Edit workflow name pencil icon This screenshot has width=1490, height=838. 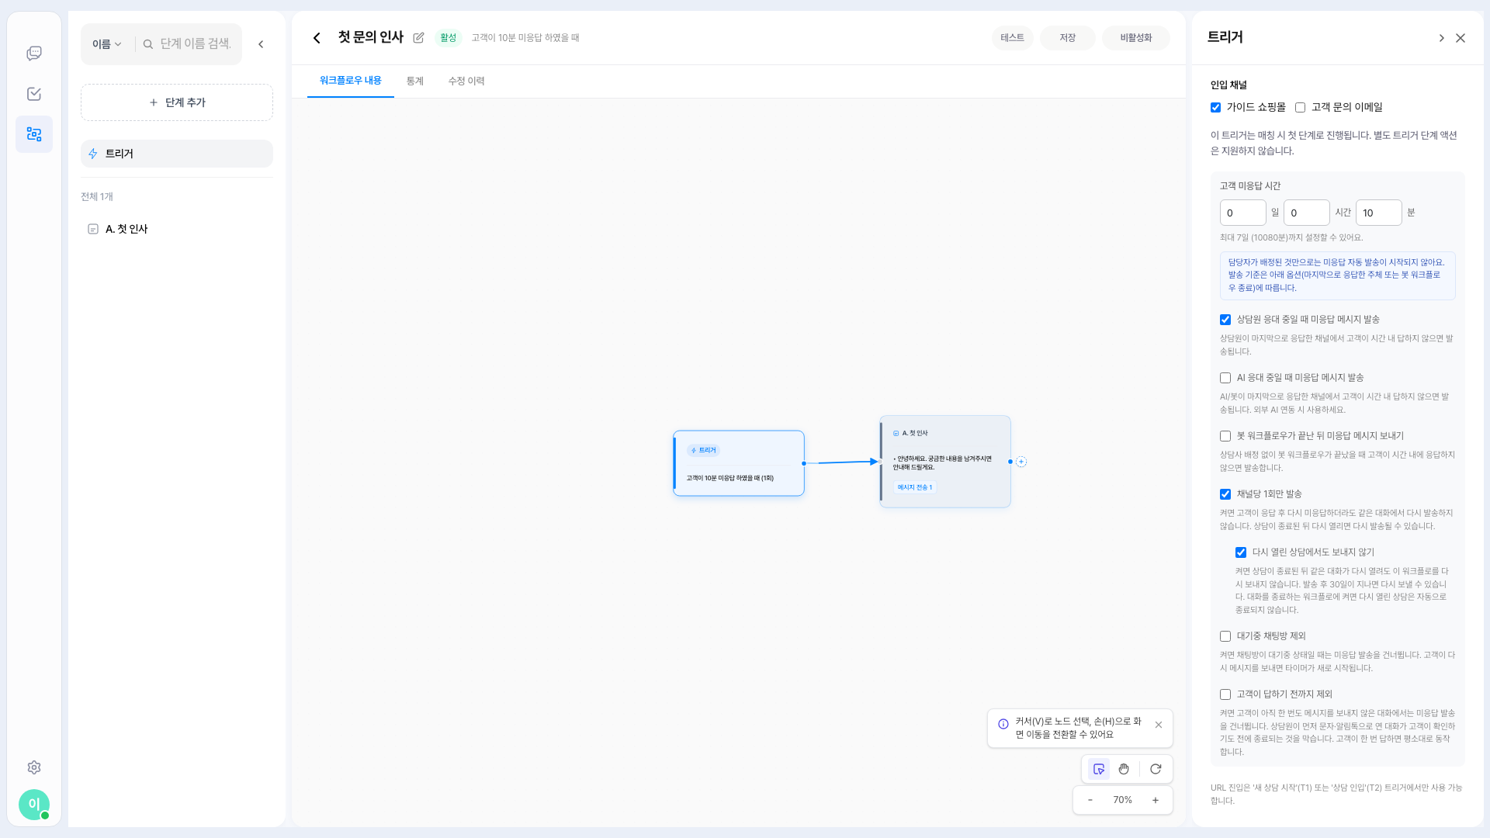coord(419,38)
